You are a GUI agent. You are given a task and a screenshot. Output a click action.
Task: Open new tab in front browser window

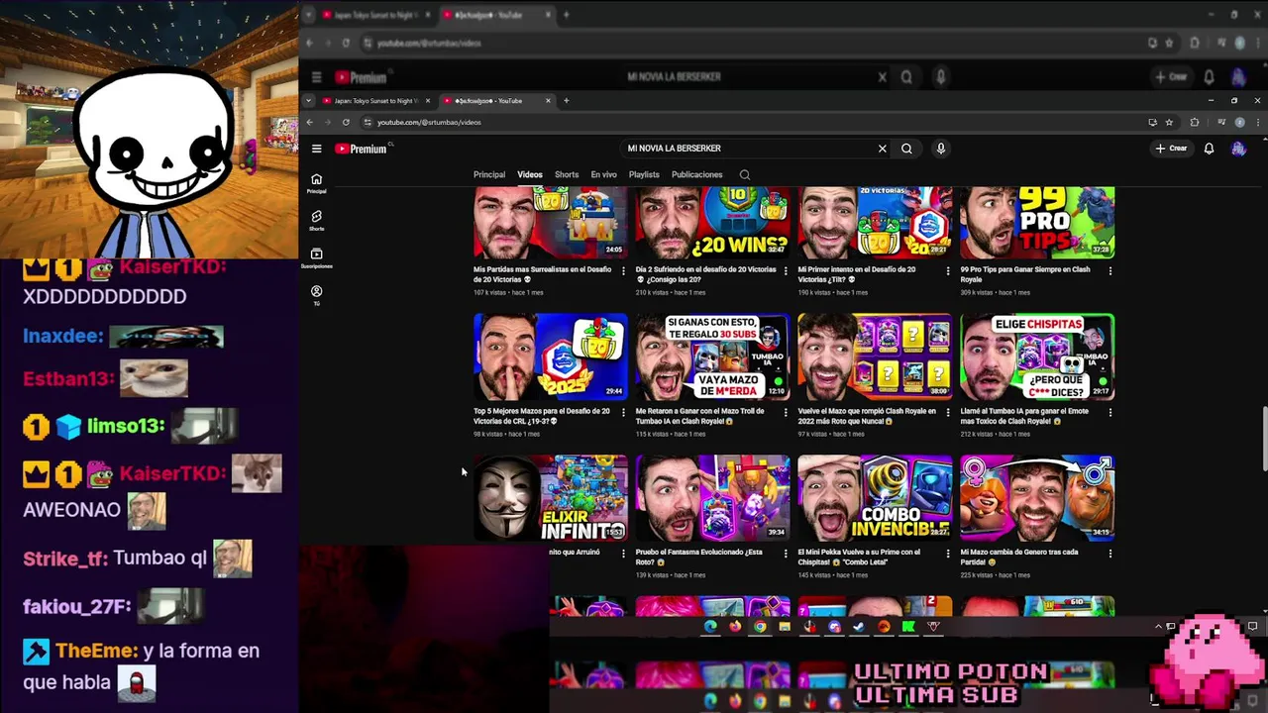pyautogui.click(x=566, y=100)
